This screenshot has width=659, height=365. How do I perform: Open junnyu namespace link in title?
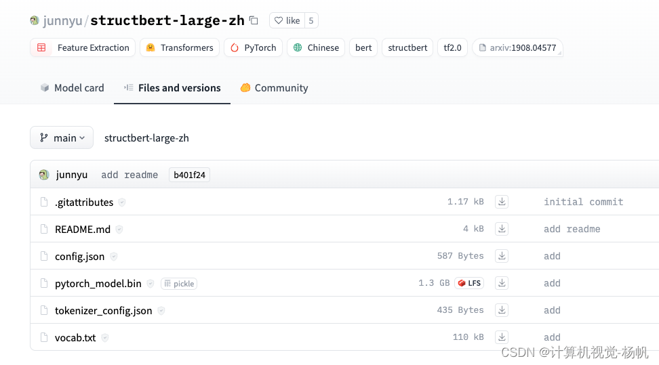[x=62, y=20]
